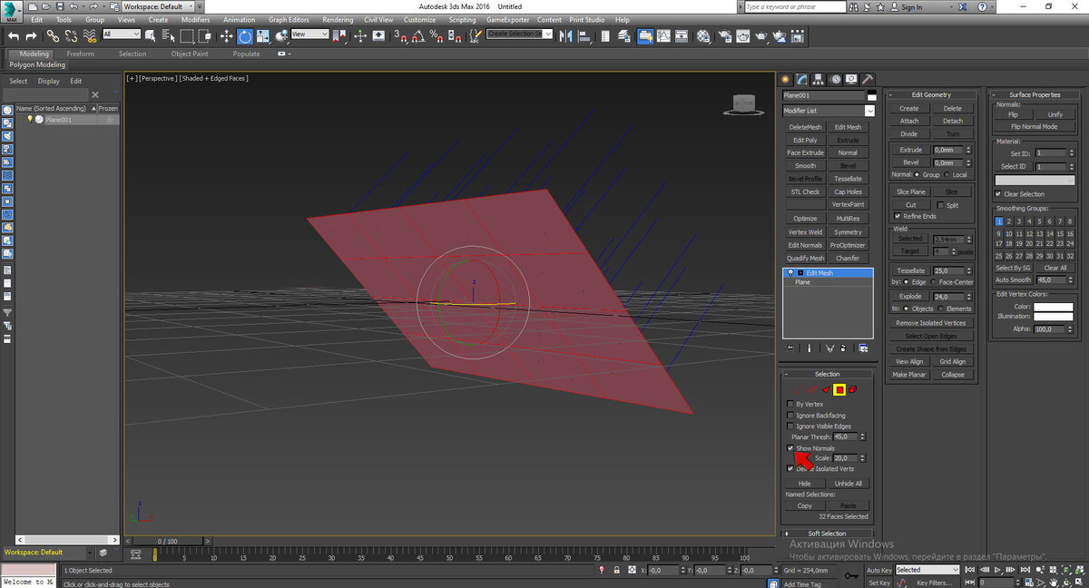Open the reference coordinate View dropdown
The image size is (1089, 588).
(x=309, y=34)
